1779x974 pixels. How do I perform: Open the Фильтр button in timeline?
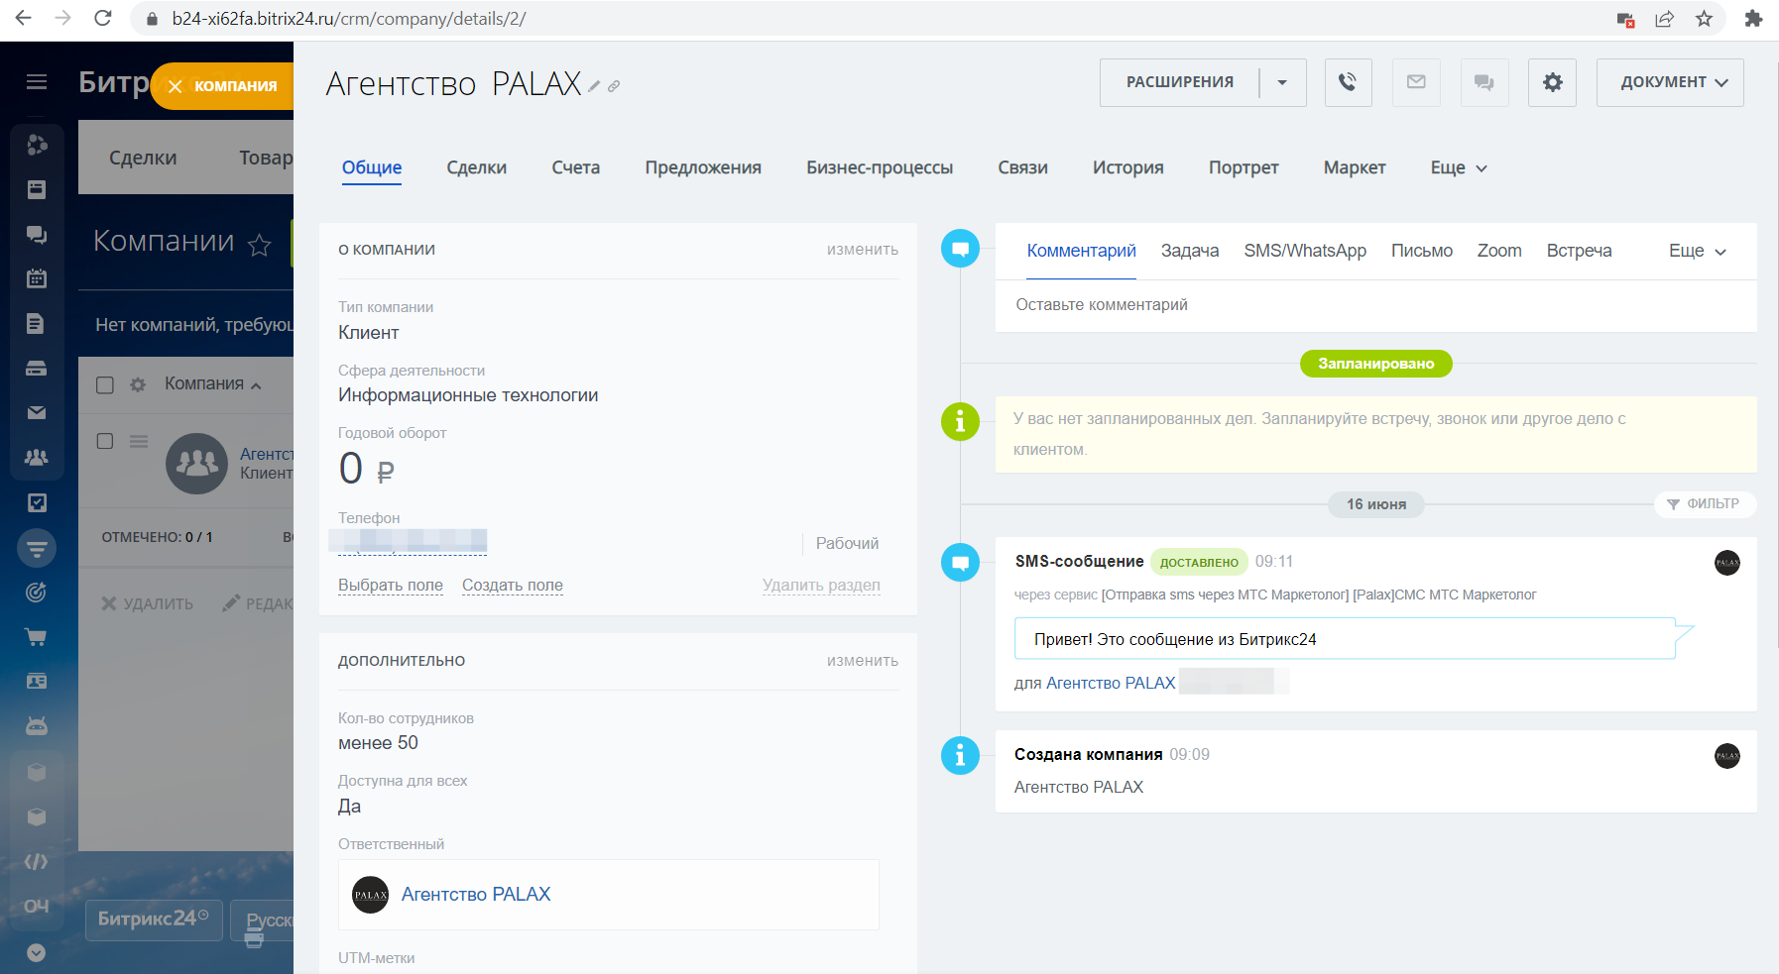click(x=1704, y=504)
